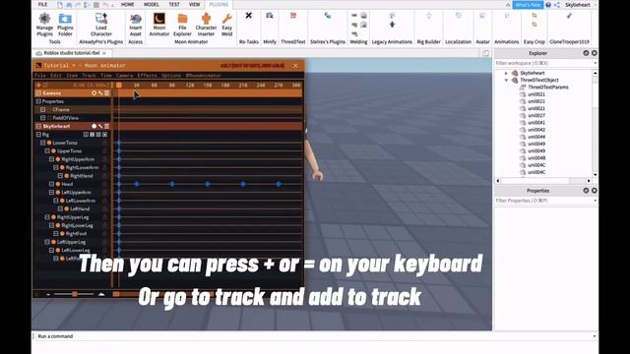The width and height of the screenshot is (630, 354).
Task: Collapse ThreeDTextObject in the Explorer tree
Action: (x=506, y=81)
